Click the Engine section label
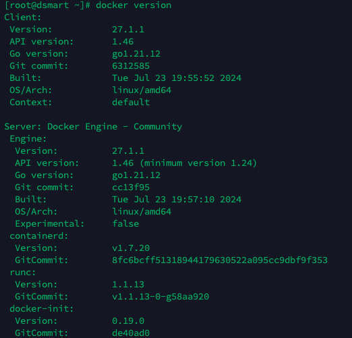Viewport: 352px width, 338px height. click(28, 139)
